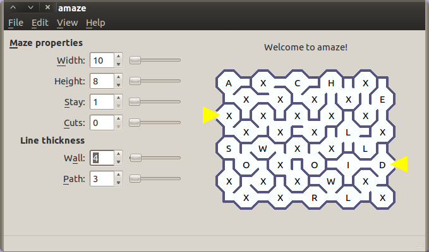The image size is (429, 252).
Task: Click the 'Width:' label
Action: pyautogui.click(x=71, y=60)
